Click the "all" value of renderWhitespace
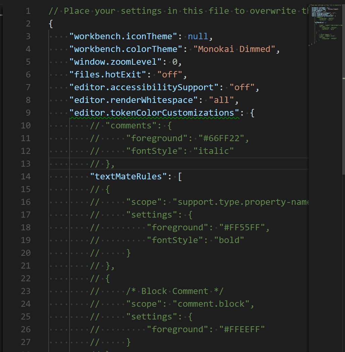345x352 pixels. point(221,100)
